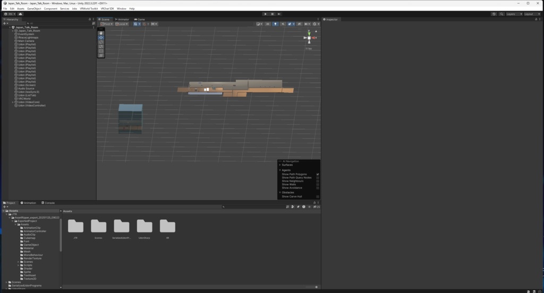Viewport: 544px width, 293px height.
Task: Enable Show Path Polygons checkbox
Action: tap(318, 175)
